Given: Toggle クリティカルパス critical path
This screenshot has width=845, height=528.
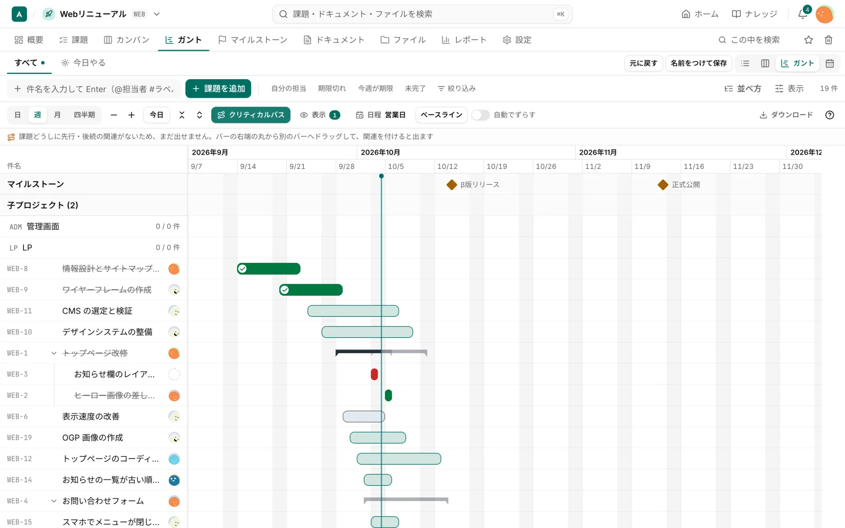Looking at the screenshot, I should click(251, 115).
